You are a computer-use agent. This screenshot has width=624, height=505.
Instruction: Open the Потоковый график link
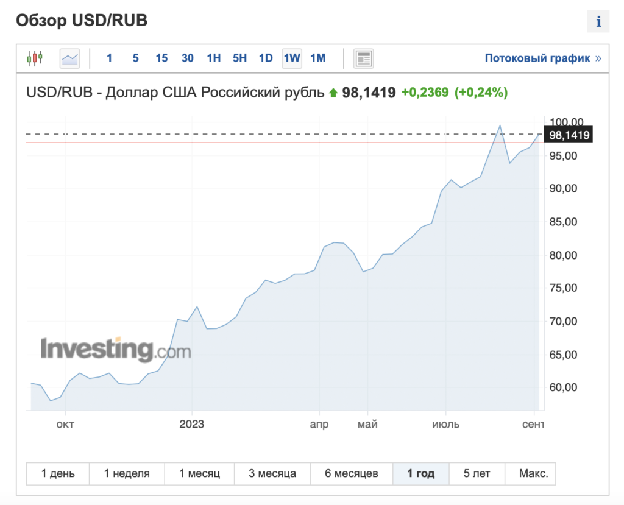click(543, 58)
